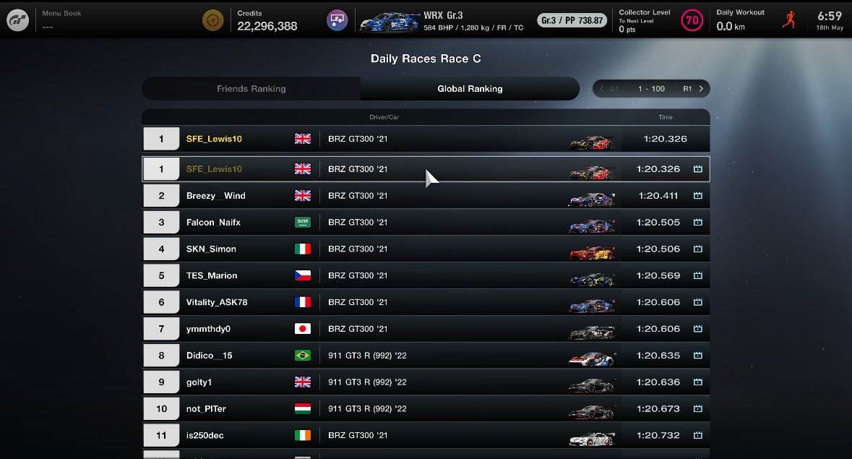Click the lap time 1:20.732

coord(658,435)
